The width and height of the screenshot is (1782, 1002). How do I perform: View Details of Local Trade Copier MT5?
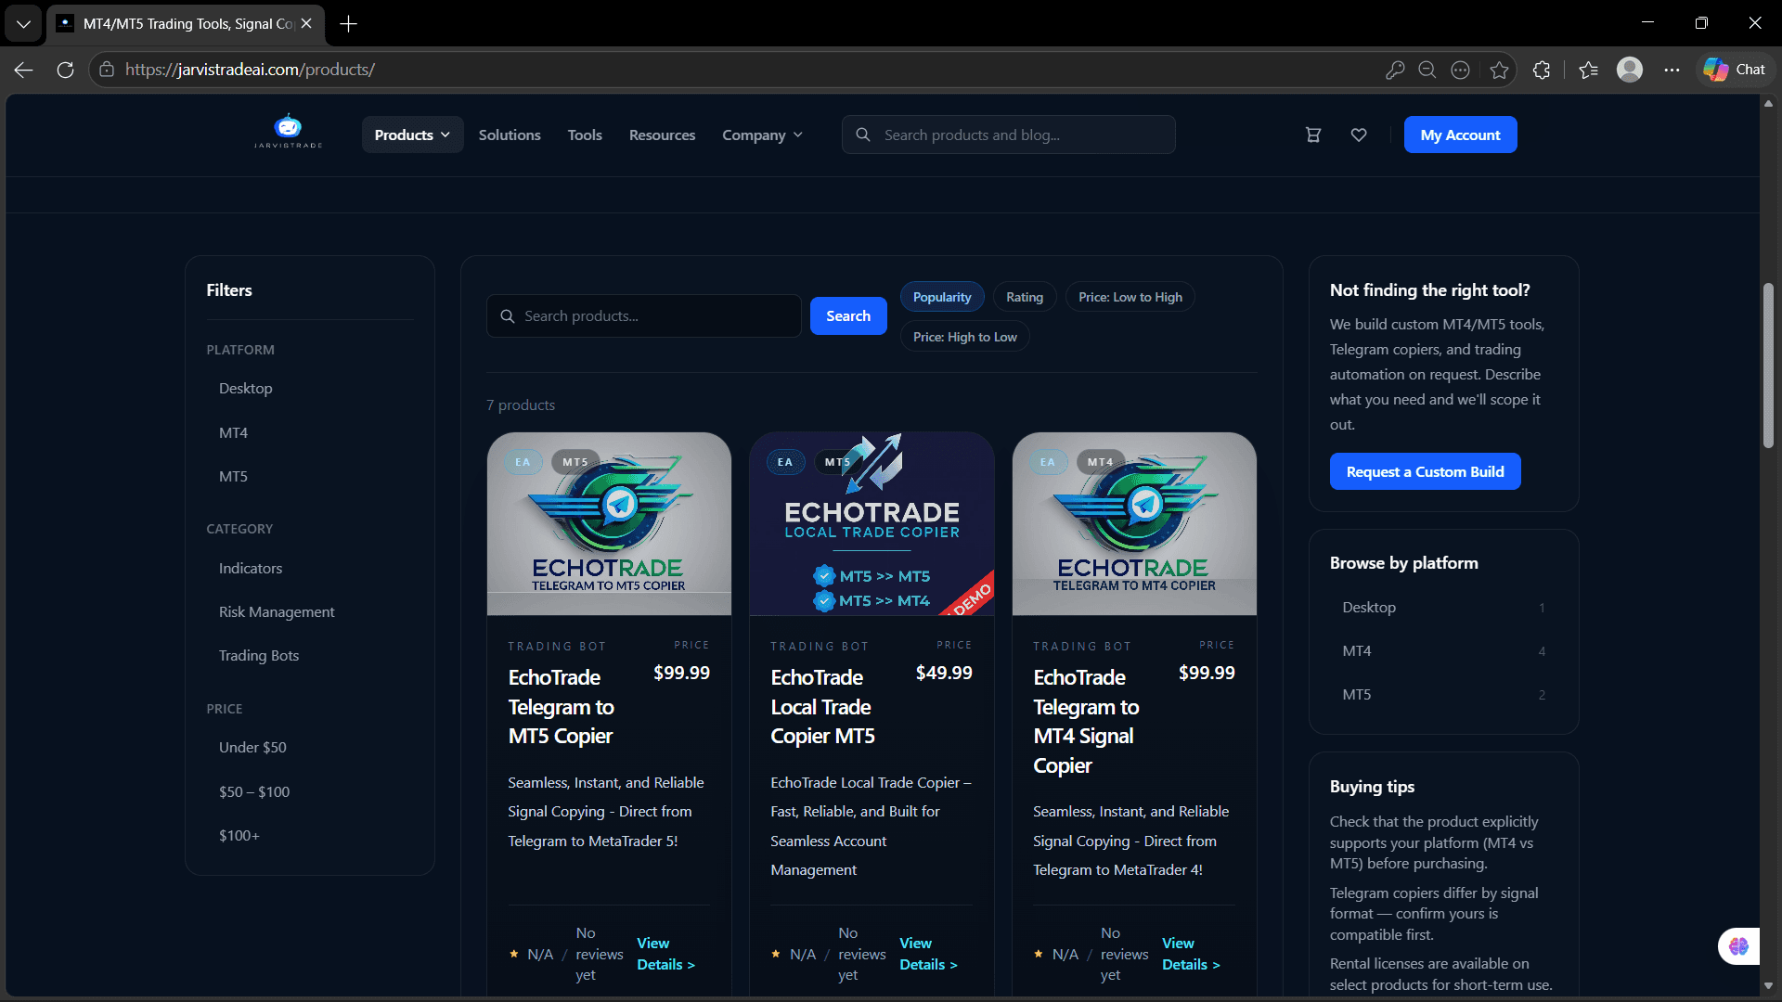tap(928, 954)
